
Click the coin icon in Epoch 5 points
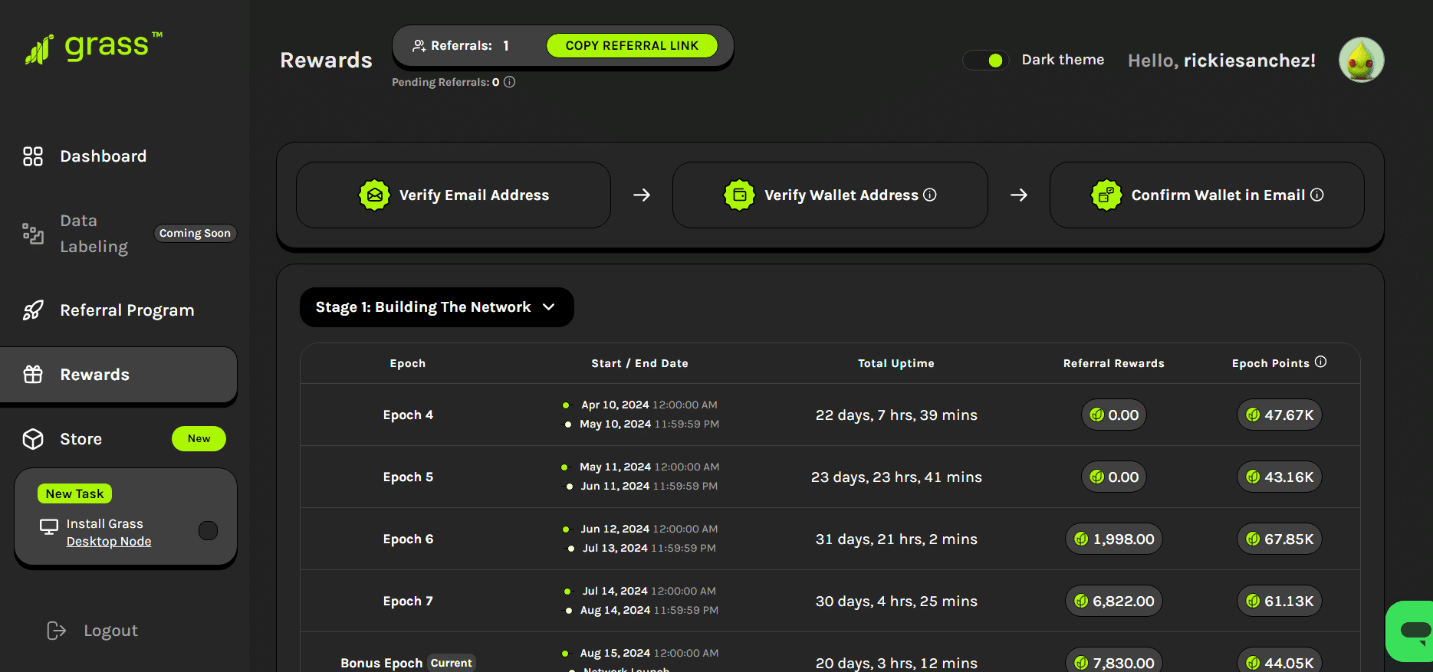tap(1253, 477)
